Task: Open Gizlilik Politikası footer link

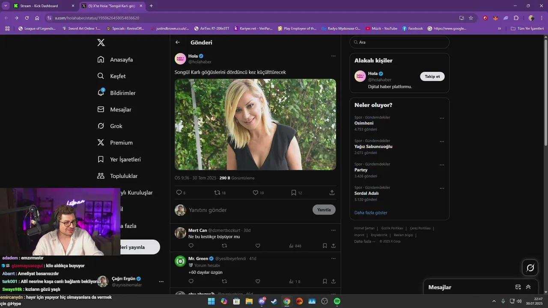Action: coord(392,228)
